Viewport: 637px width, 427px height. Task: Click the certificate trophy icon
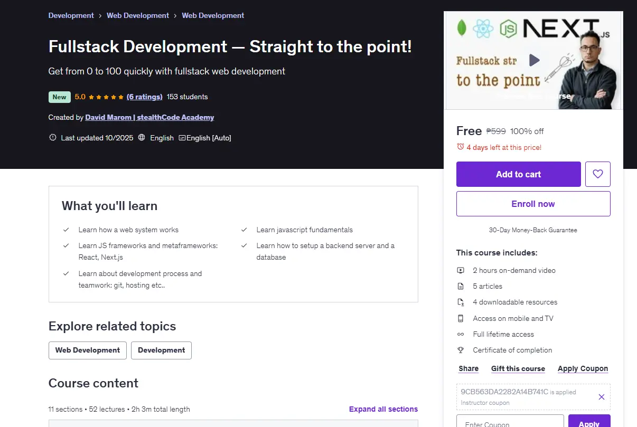(461, 350)
